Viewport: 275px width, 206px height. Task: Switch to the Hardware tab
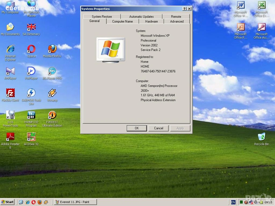(x=151, y=21)
